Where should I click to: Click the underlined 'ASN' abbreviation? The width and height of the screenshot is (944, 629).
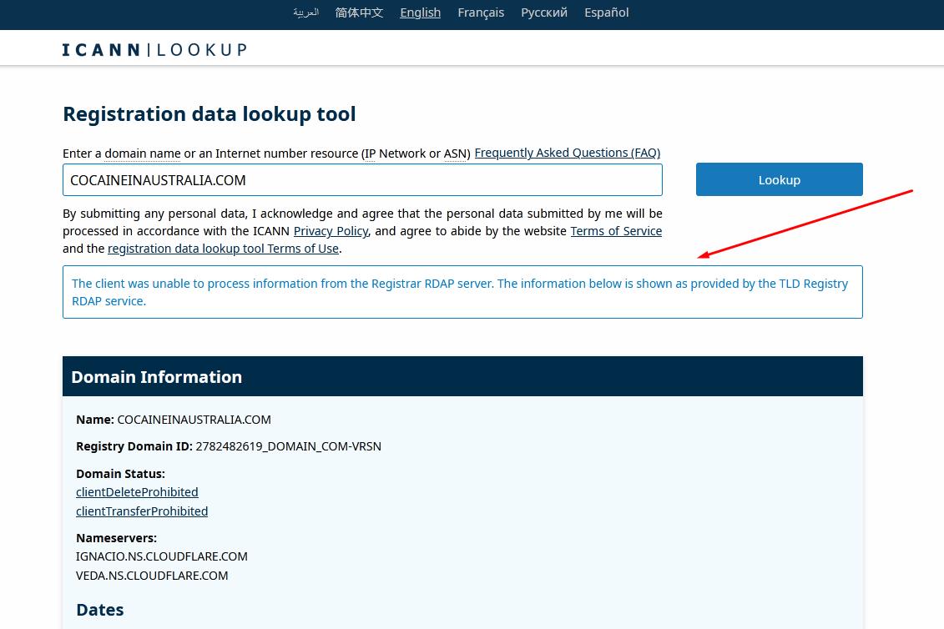(x=455, y=153)
